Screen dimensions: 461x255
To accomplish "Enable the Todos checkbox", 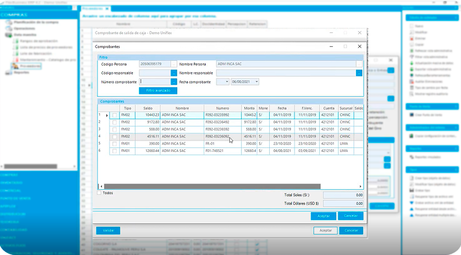I will (x=99, y=193).
